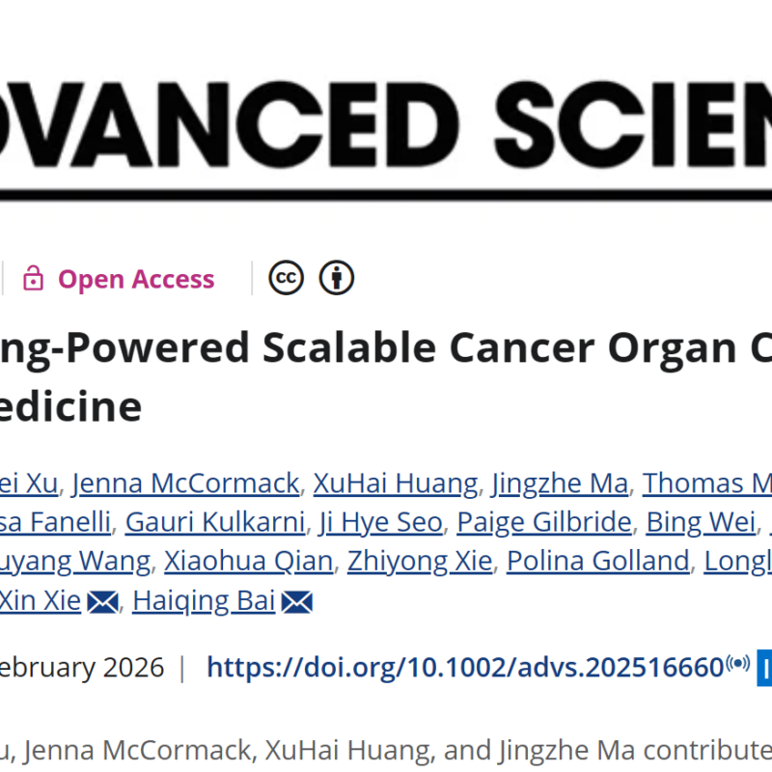The image size is (772, 772).
Task: Click the signal icon after the DOI
Action: tap(738, 664)
